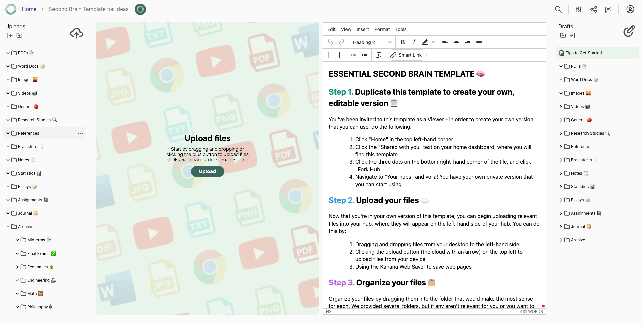Select Research Studies folder in Uploads

[44, 120]
